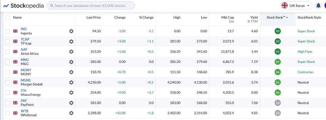Click the 24 StockRank badge for Whitbread

point(278,113)
